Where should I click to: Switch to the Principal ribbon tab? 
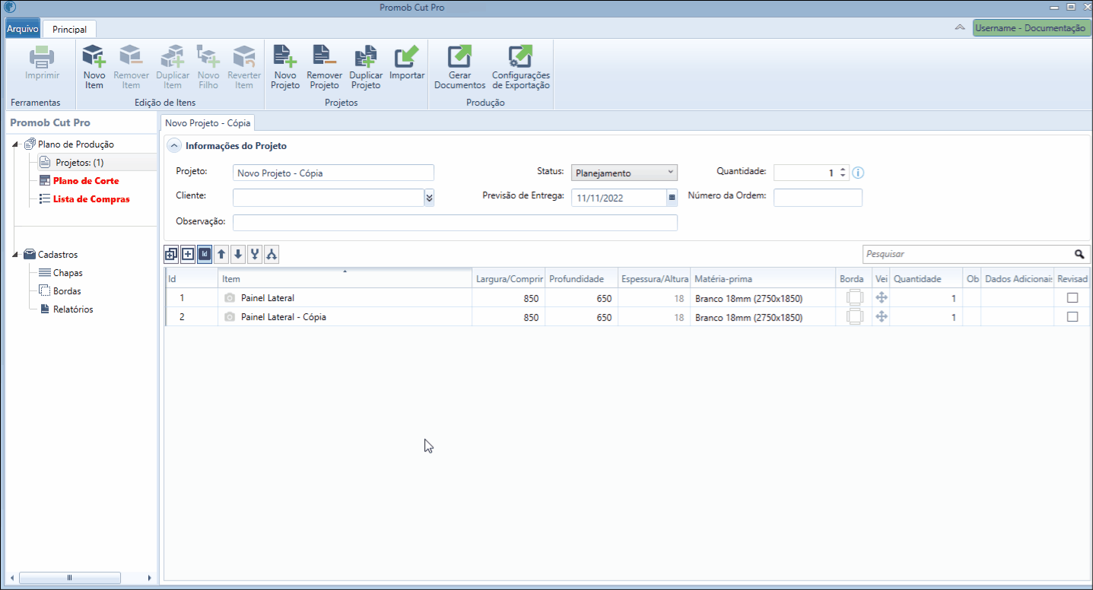click(69, 30)
